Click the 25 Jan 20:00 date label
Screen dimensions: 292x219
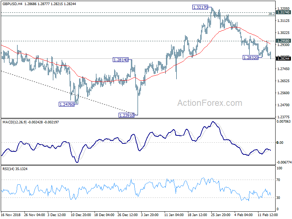[221, 215]
